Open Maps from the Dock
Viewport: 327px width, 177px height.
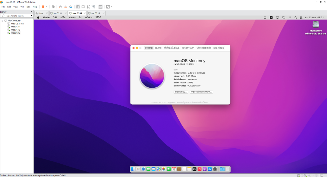(159, 169)
